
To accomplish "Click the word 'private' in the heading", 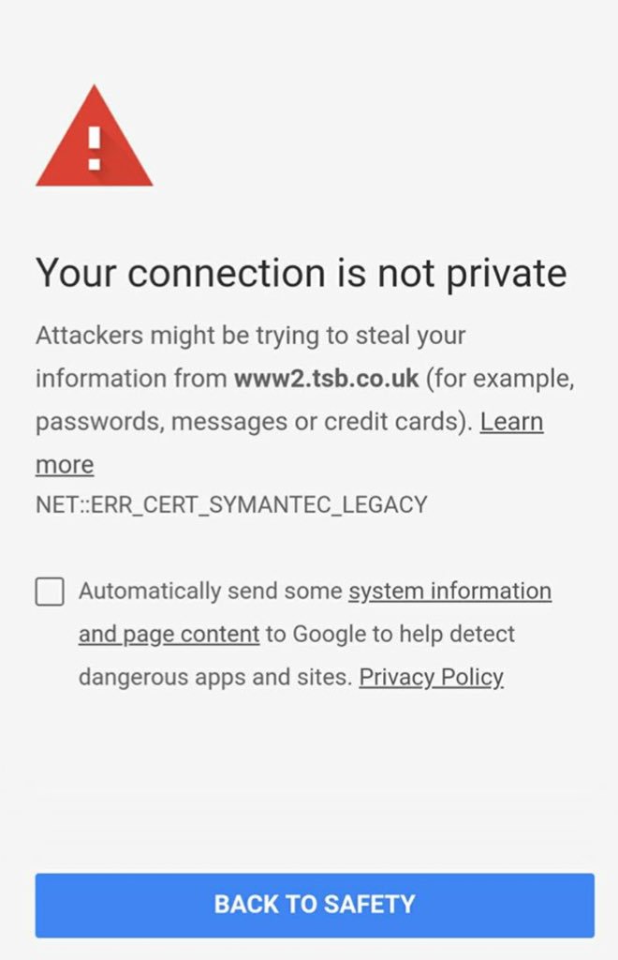I will [507, 273].
